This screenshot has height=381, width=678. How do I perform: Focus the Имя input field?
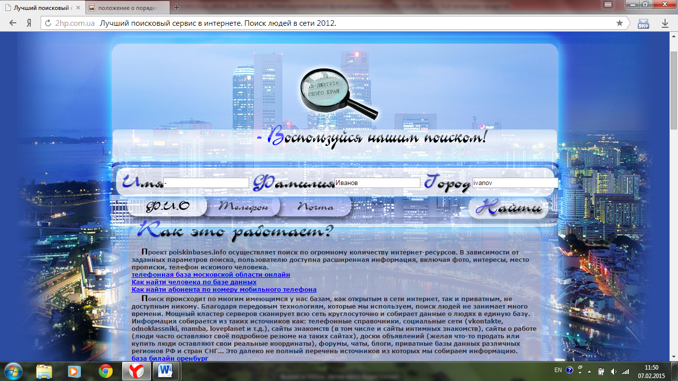pos(206,183)
